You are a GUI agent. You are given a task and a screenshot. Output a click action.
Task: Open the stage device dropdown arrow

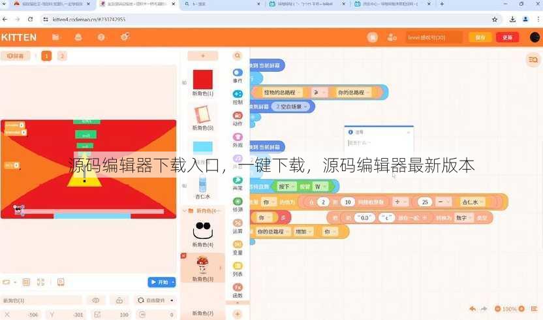tap(15, 282)
